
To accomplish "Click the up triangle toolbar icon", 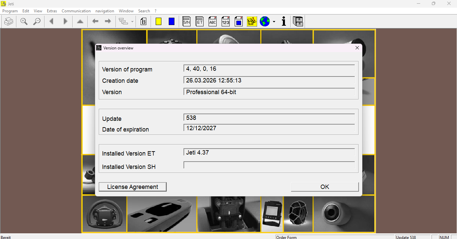I will pyautogui.click(x=80, y=22).
